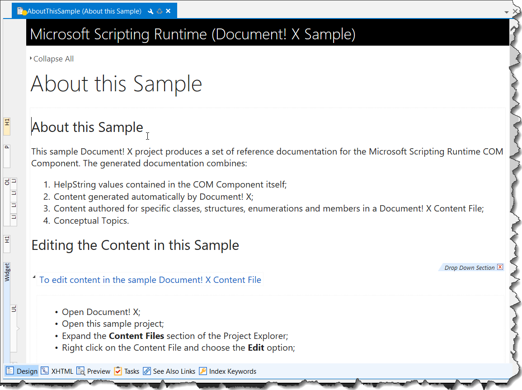
Task: Click the Collapse All link
Action: 53,59
